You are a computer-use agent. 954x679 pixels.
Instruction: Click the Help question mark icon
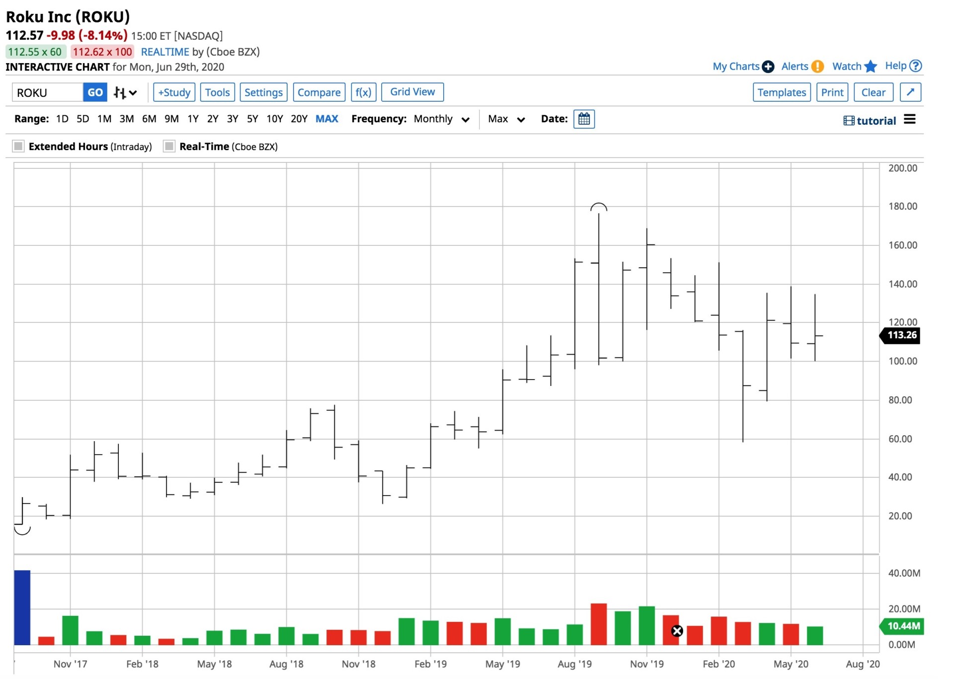(916, 66)
